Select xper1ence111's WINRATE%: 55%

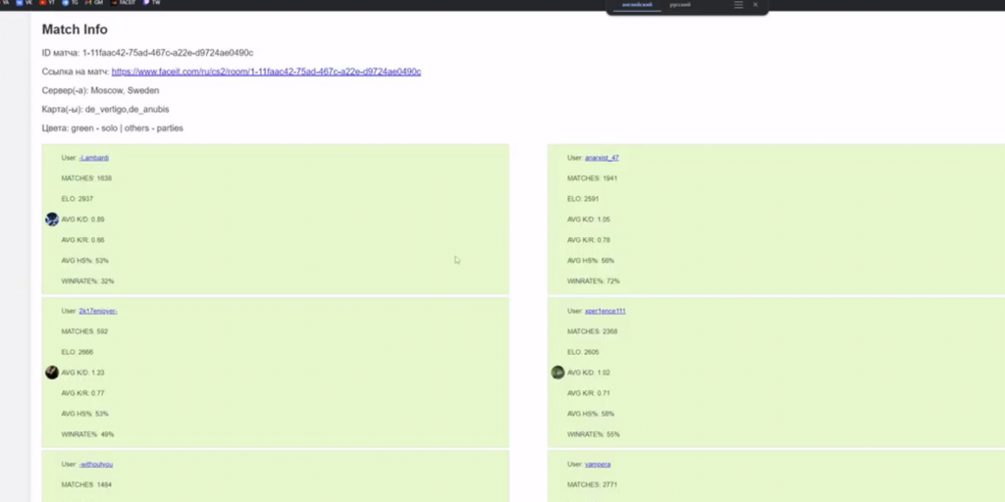(593, 434)
